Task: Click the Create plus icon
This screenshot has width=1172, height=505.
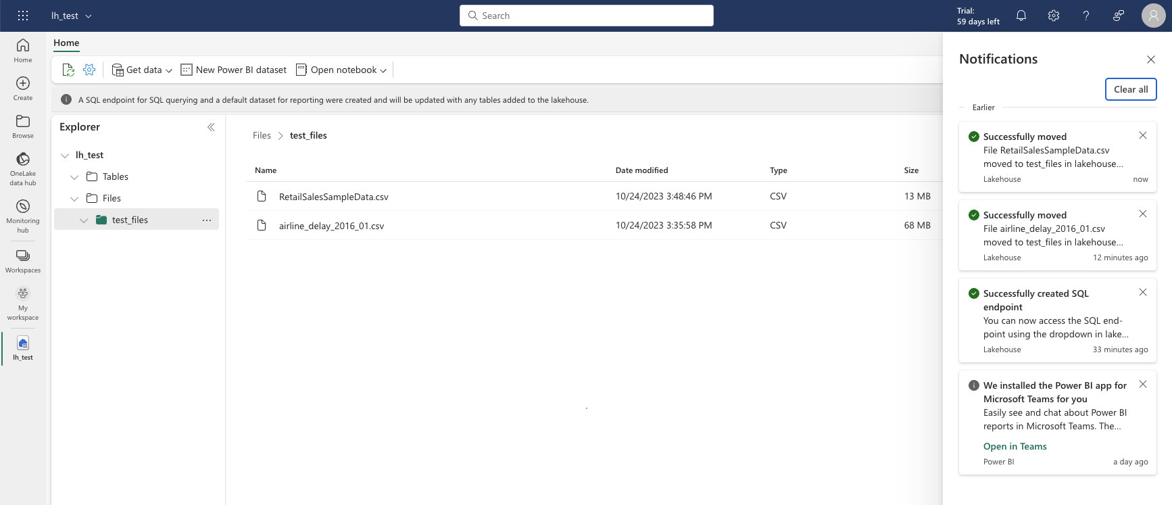Action: point(23,88)
